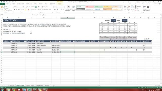This screenshot has width=162, height=91.
Task: Open the ACTIVE column filter dropdown
Action: click(x=151, y=41)
